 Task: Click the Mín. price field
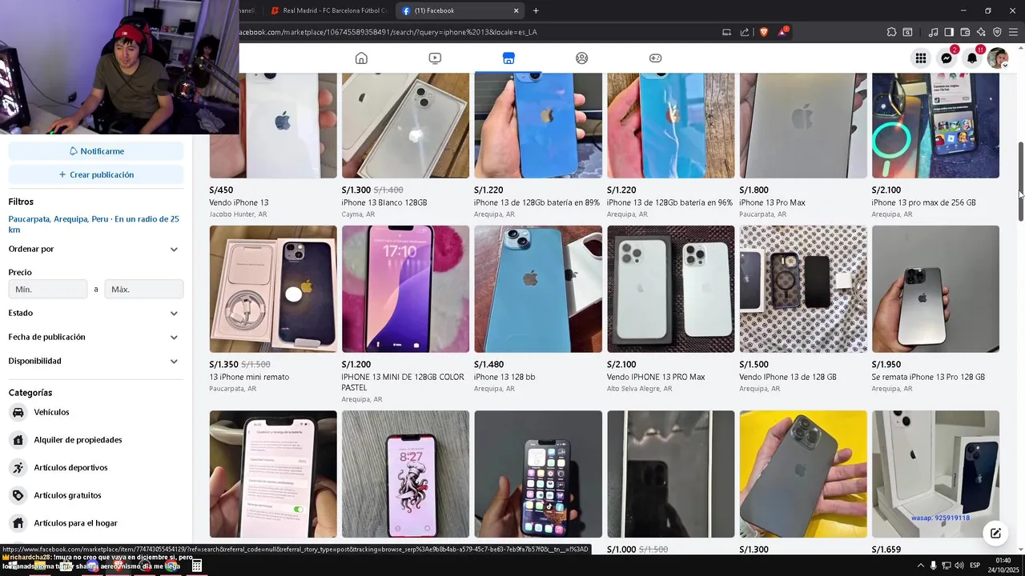tap(48, 289)
